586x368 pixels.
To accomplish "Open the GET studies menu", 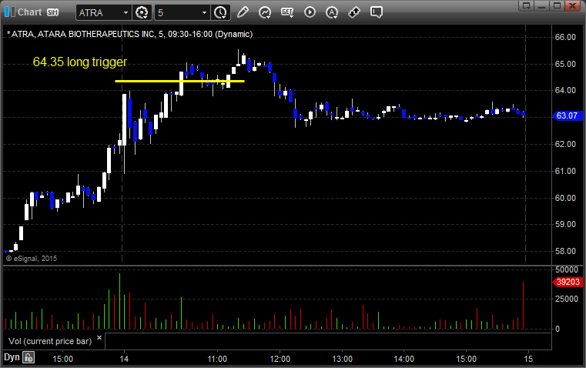I will 287,12.
